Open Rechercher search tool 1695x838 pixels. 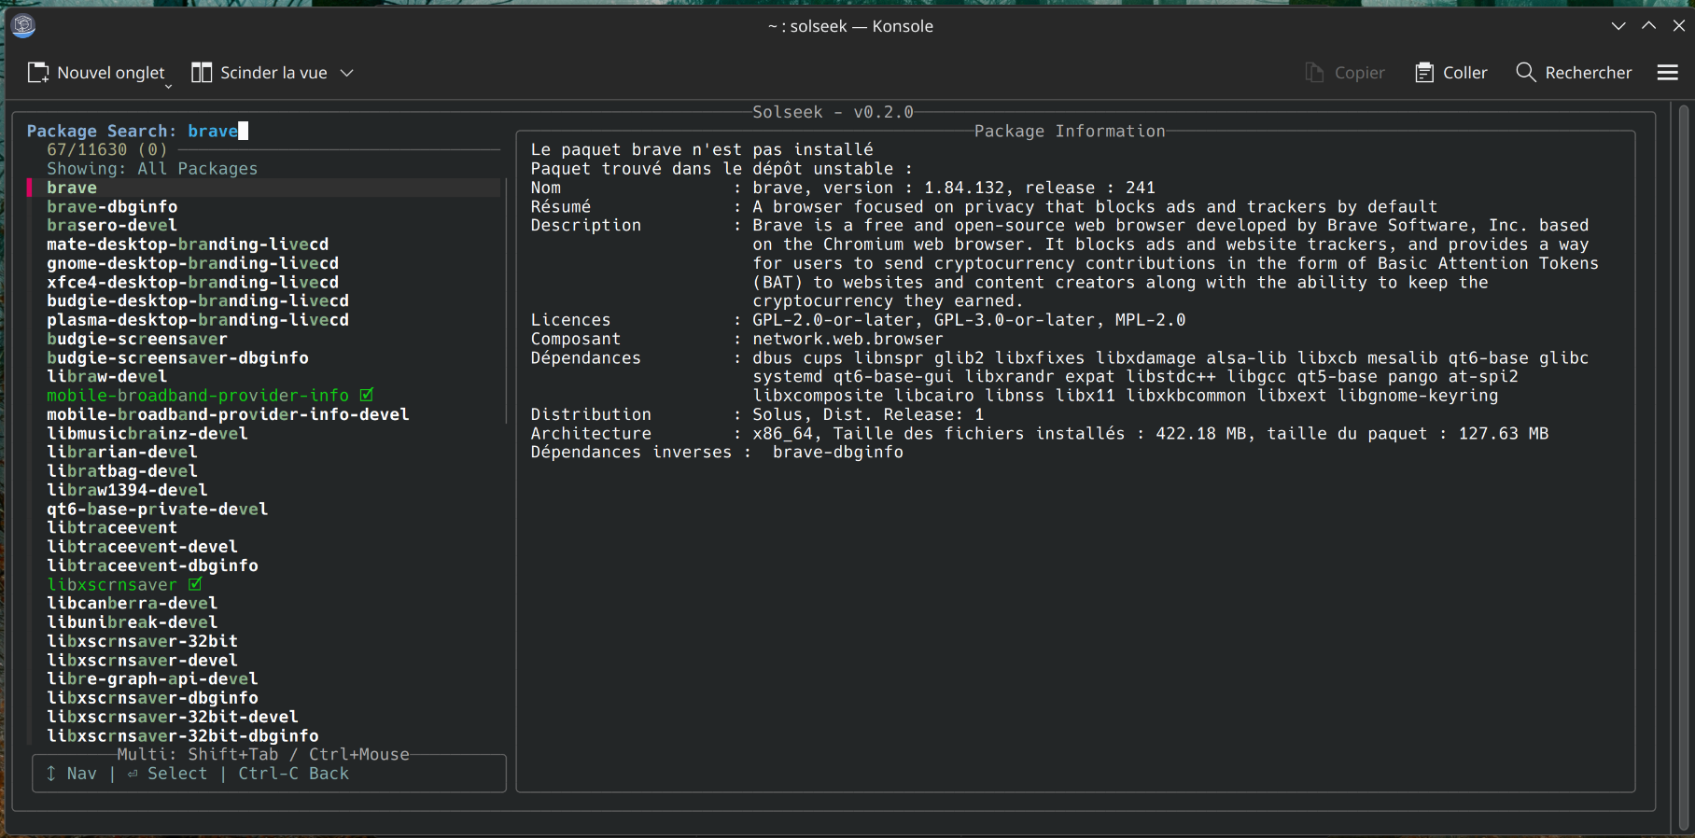coord(1574,73)
